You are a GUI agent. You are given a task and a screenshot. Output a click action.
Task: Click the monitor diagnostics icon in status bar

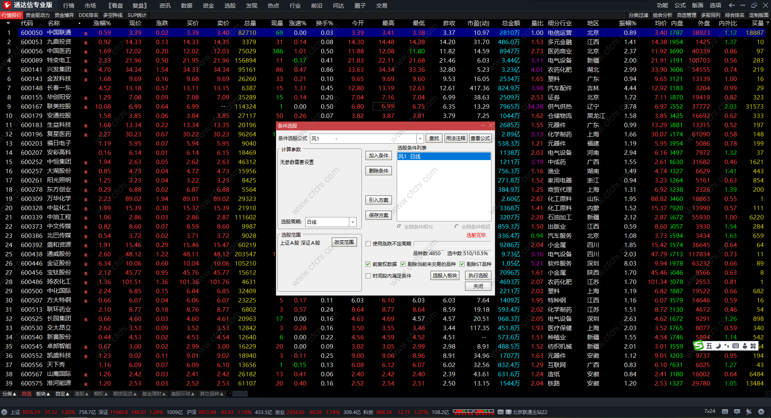tap(737, 412)
